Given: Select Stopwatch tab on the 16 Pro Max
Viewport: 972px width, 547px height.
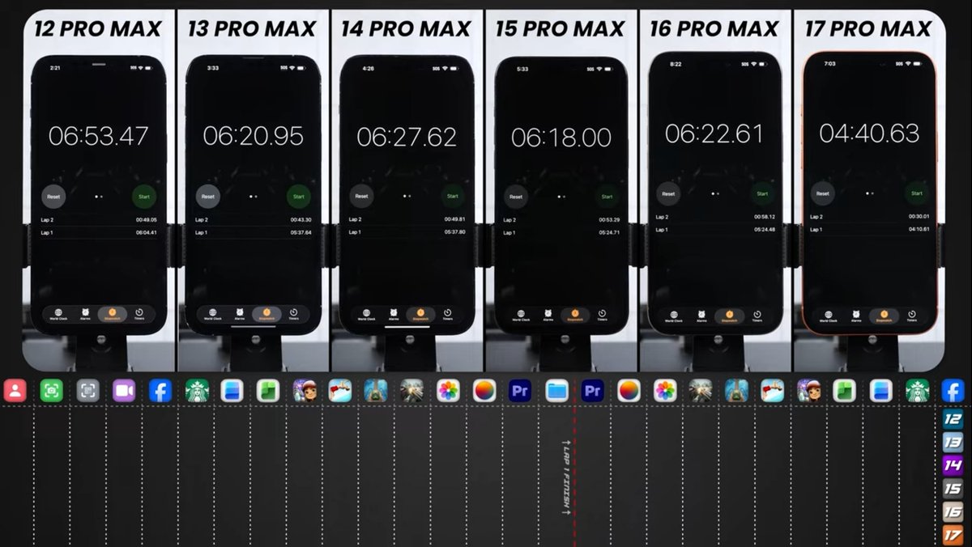Looking at the screenshot, I should point(729,315).
